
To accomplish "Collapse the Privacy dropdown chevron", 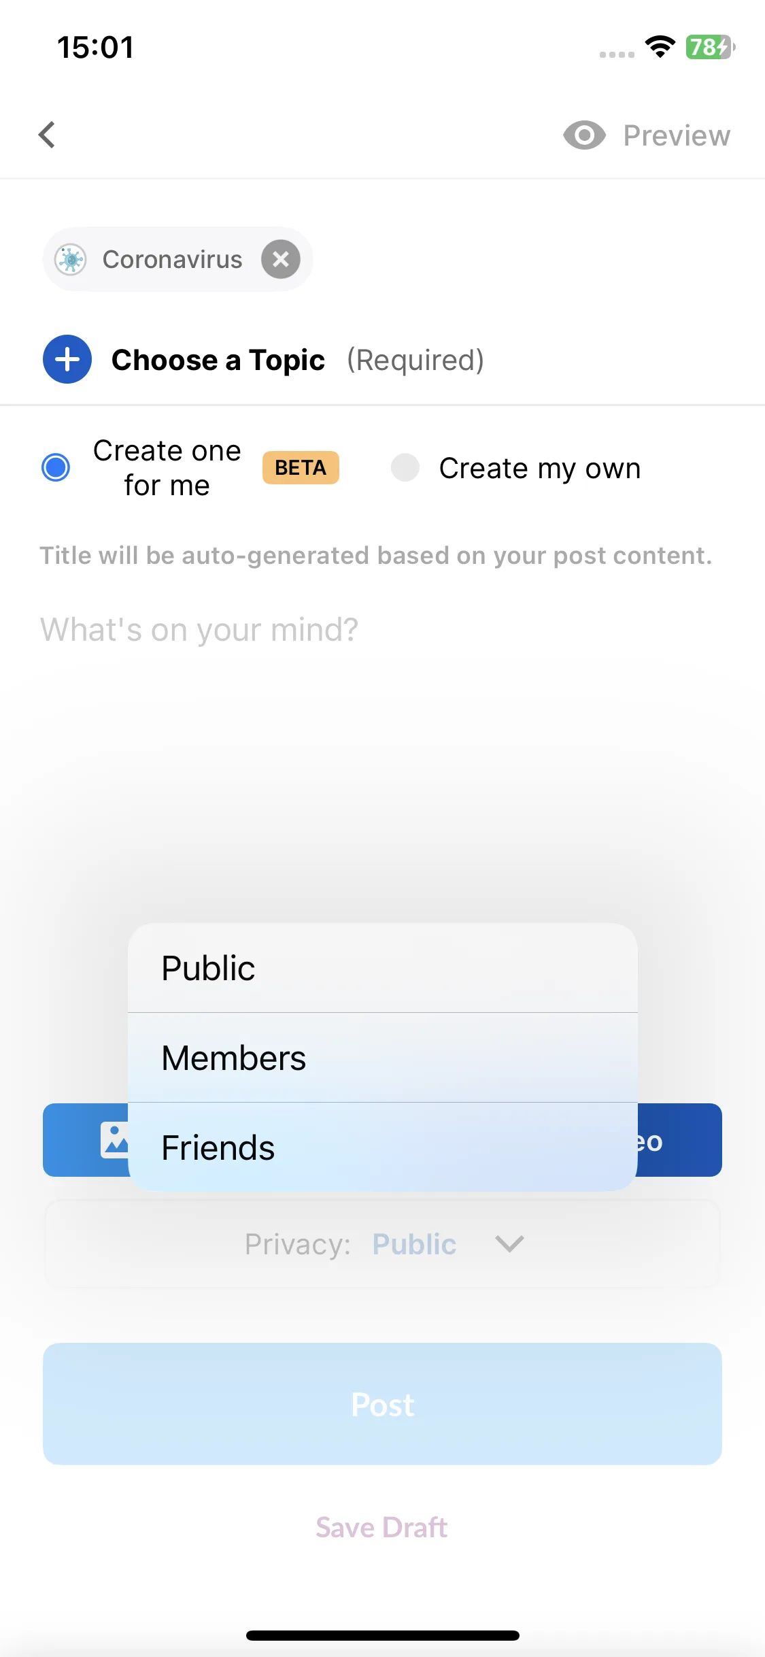I will (509, 1243).
